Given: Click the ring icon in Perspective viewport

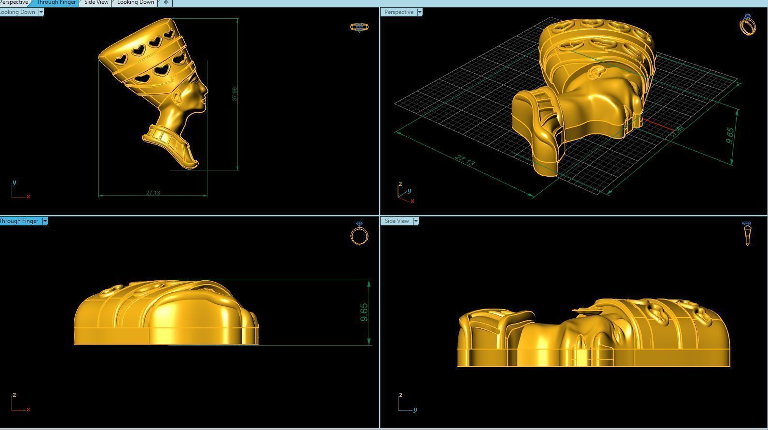Looking at the screenshot, I should 747,25.
